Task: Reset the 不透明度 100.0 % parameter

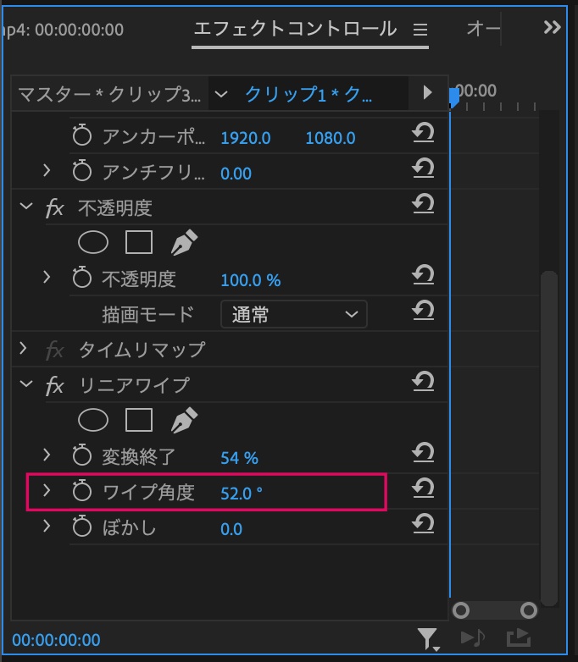Action: point(423,274)
